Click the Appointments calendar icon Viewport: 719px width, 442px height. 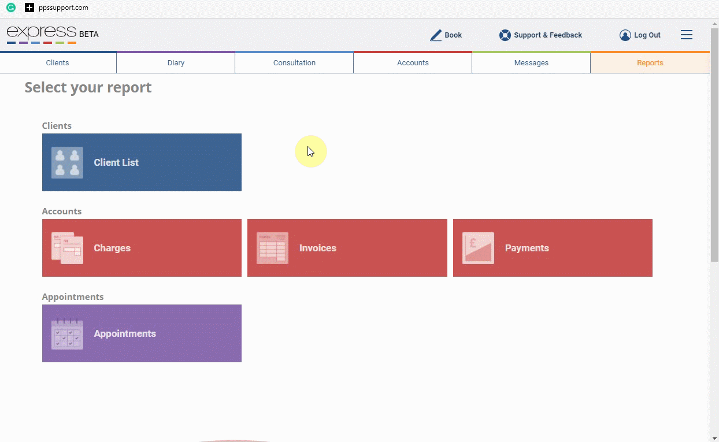67,333
